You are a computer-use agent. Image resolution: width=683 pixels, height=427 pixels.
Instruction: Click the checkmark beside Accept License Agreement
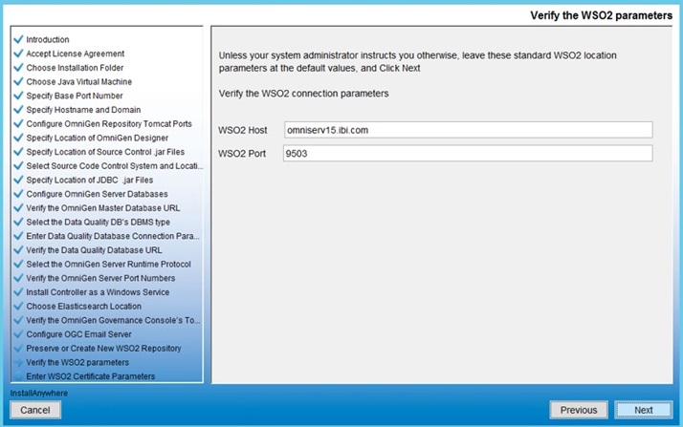pos(18,53)
